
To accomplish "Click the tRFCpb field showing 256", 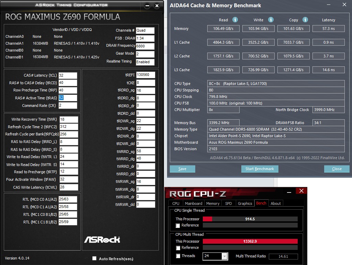I will [x=69, y=134].
